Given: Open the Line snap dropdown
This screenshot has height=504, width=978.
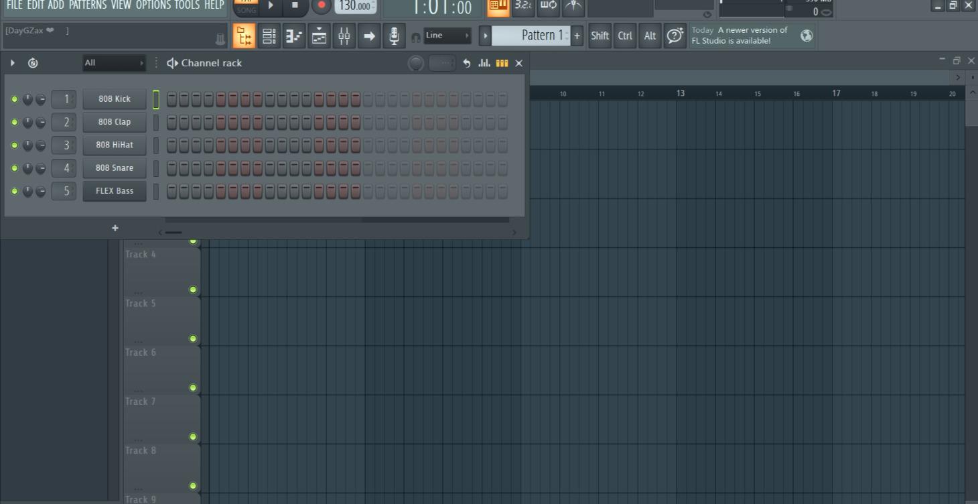Looking at the screenshot, I should [447, 36].
